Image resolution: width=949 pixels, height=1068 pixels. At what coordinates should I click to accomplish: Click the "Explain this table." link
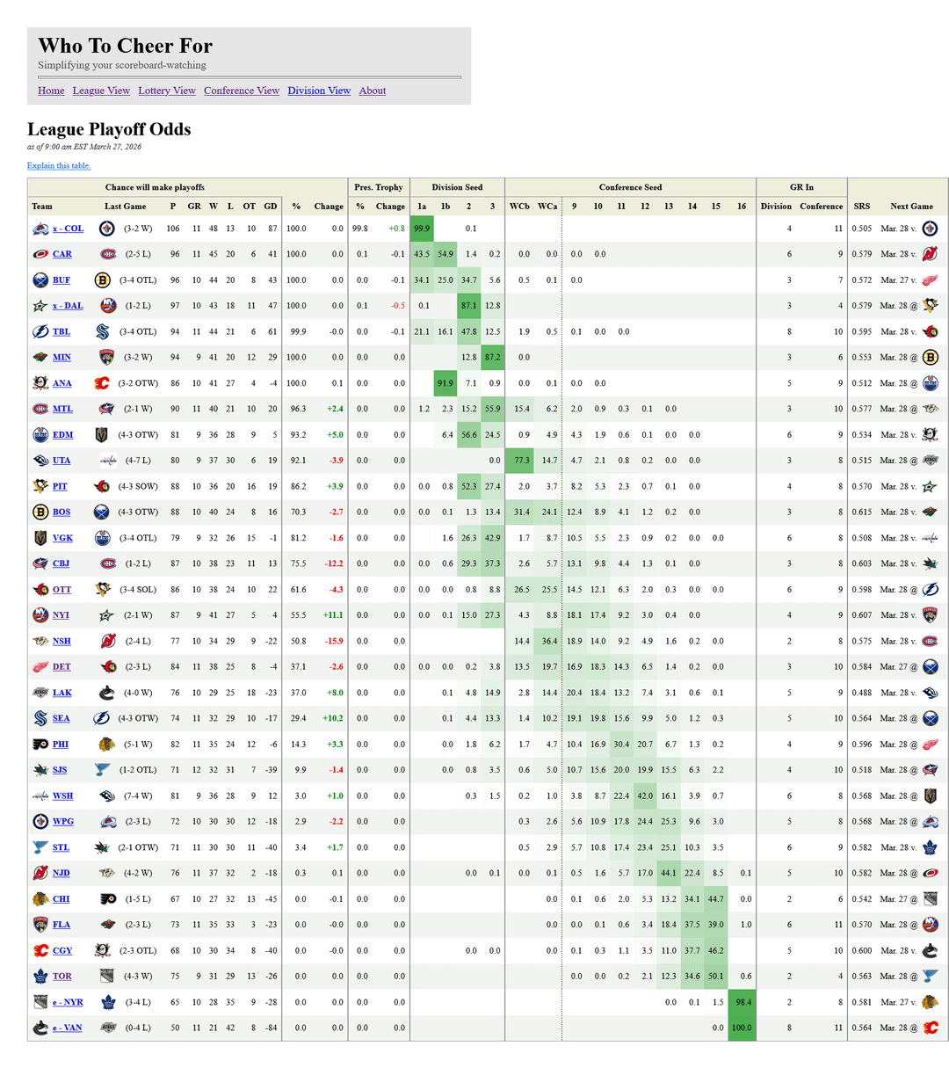pos(59,165)
